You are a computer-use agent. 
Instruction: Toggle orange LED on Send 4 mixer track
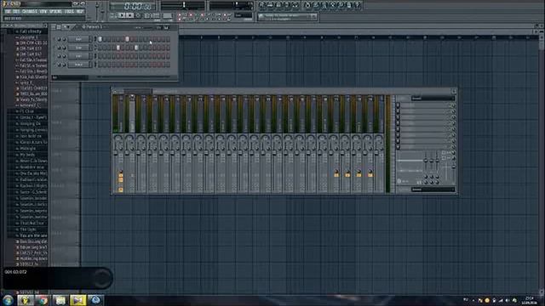click(370, 174)
